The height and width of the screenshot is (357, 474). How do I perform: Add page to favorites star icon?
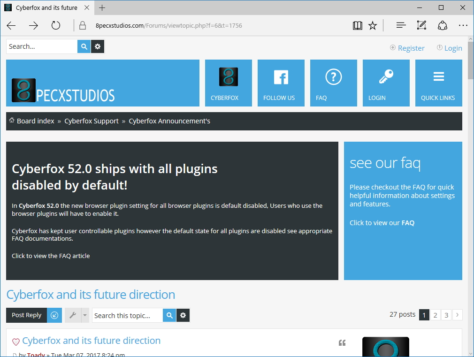click(x=373, y=25)
